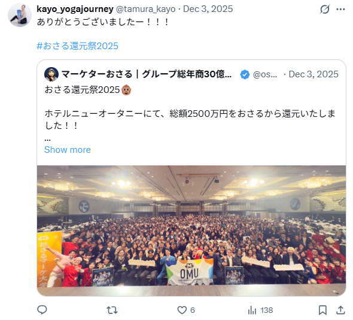Click the Grok explain icon
The image size is (353, 320).
(x=325, y=9)
